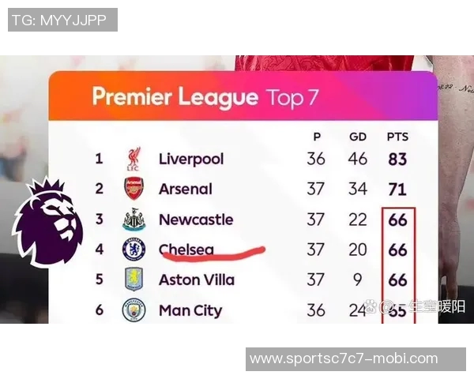The width and height of the screenshot is (474, 379).
Task: Click the Aston Villa crest icon
Action: [133, 280]
